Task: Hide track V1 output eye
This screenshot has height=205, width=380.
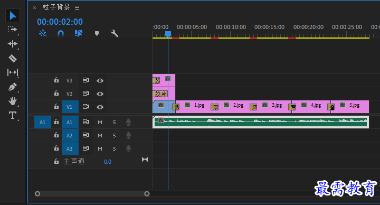Action: [100, 107]
